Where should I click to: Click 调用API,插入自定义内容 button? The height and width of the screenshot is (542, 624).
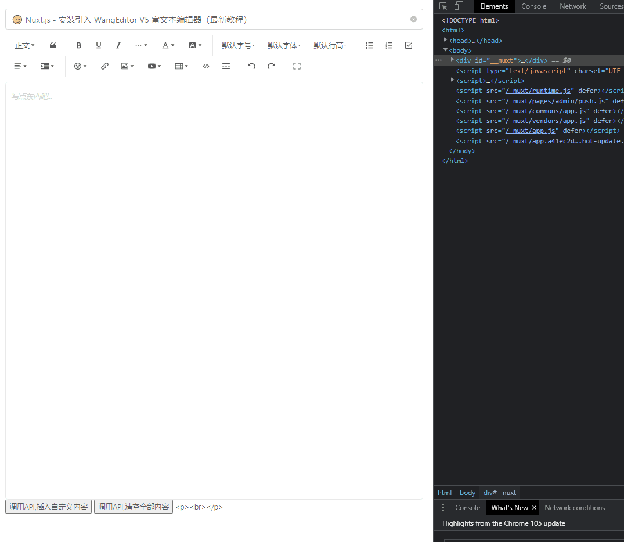pos(49,507)
